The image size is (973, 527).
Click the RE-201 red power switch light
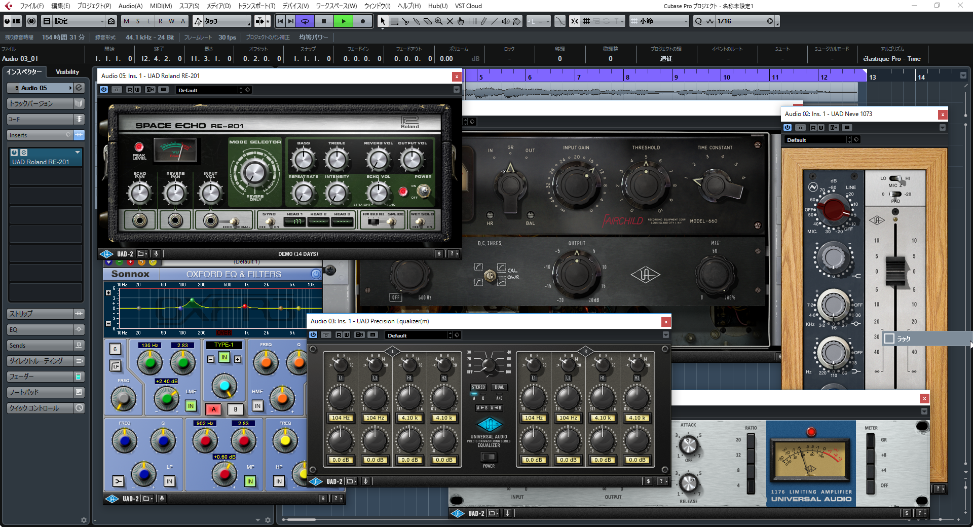click(403, 192)
